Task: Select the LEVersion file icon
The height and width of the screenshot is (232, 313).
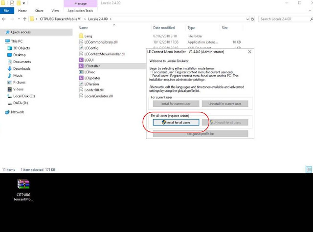Action: (x=81, y=84)
